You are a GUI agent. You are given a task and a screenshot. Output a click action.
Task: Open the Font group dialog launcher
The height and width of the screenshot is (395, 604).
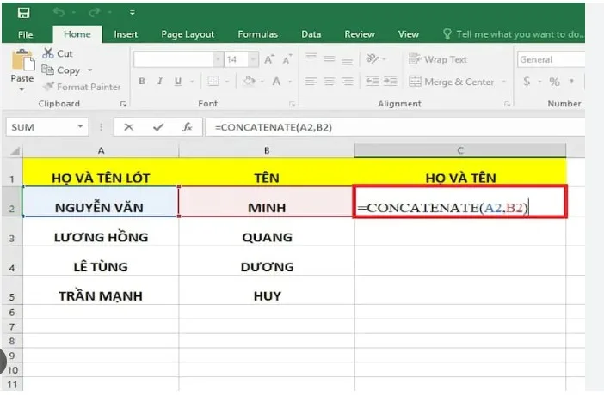pyautogui.click(x=293, y=104)
